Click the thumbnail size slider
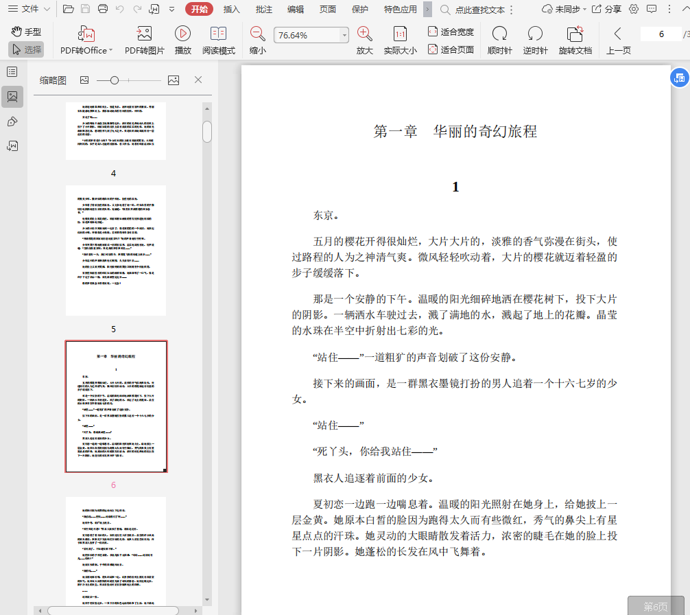The height and width of the screenshot is (615, 690). coord(128,80)
